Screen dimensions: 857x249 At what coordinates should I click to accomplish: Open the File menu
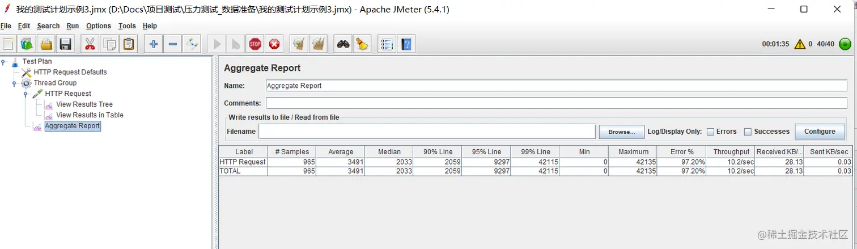(6, 26)
